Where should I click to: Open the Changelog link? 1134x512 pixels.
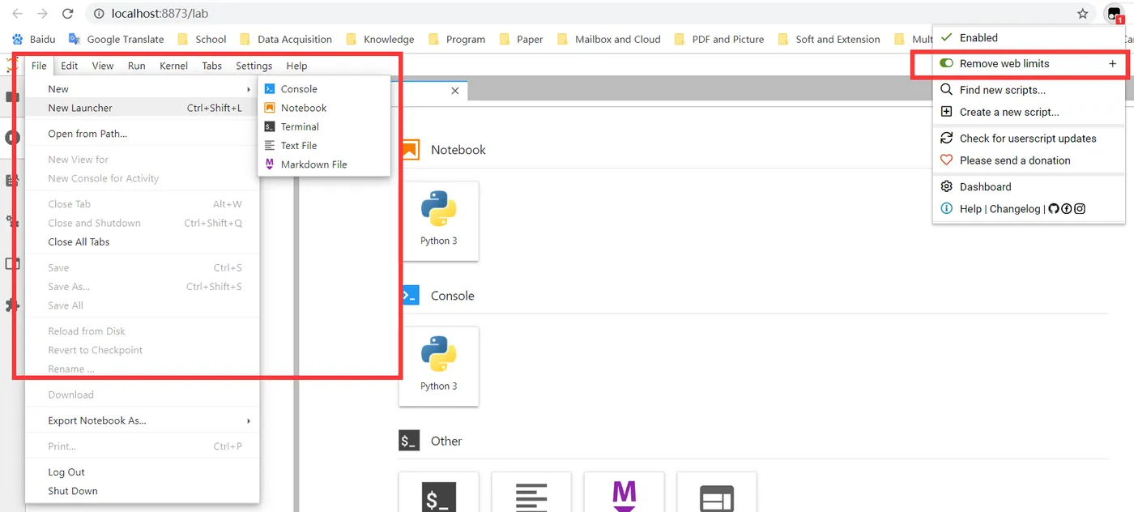pyautogui.click(x=1015, y=208)
